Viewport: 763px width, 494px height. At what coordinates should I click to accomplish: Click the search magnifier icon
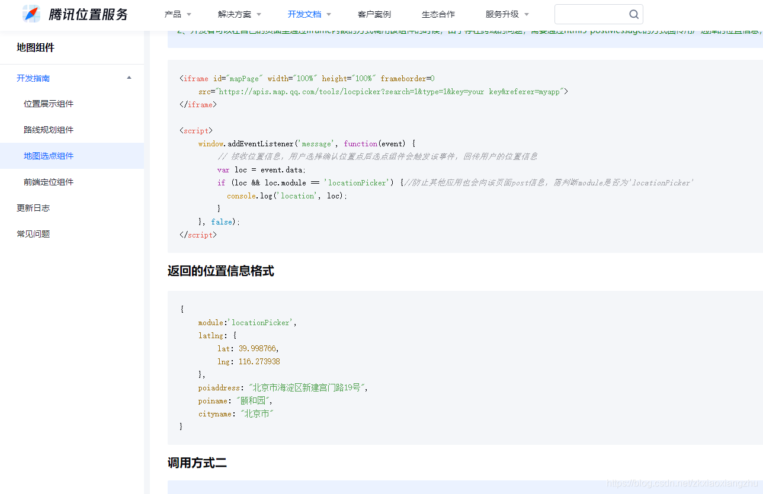point(634,14)
